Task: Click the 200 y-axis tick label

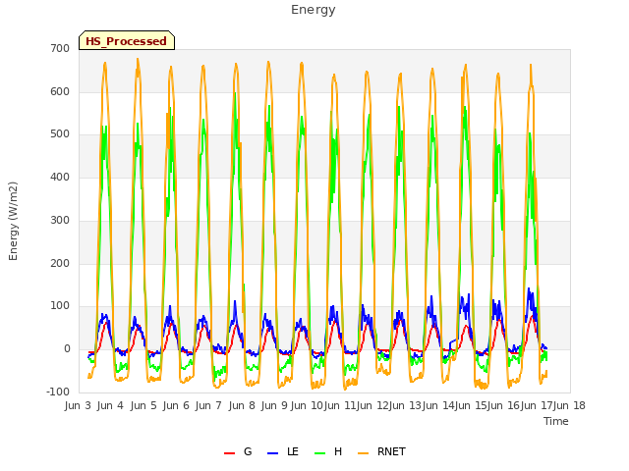Action: [x=60, y=263]
